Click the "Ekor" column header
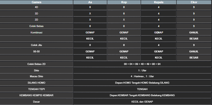Image resolution: width=212 pixels, height=105 pixels. [194, 2]
